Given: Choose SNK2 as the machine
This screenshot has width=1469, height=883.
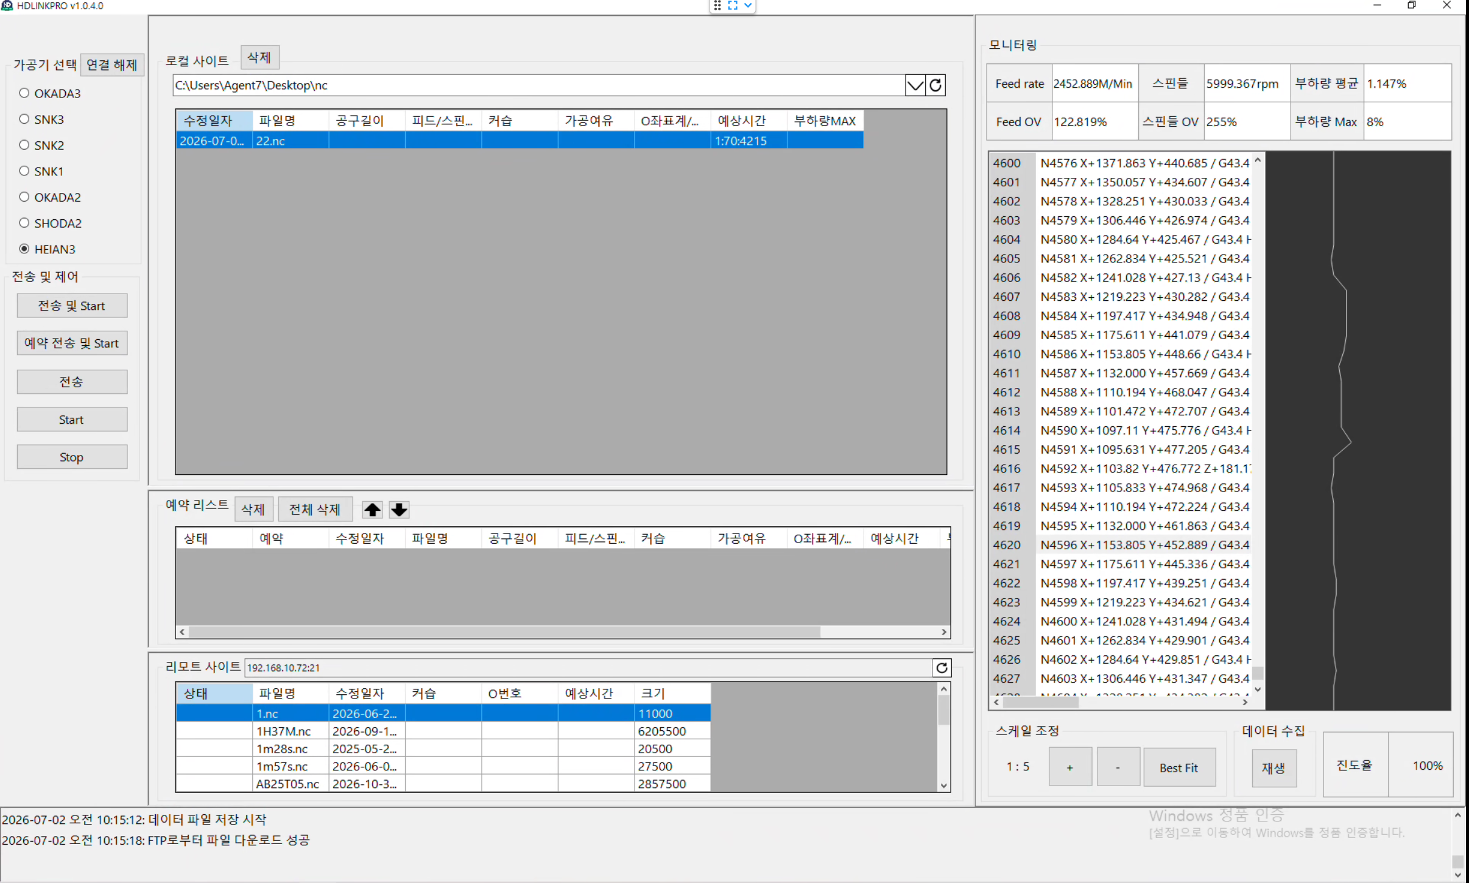Looking at the screenshot, I should [x=24, y=145].
